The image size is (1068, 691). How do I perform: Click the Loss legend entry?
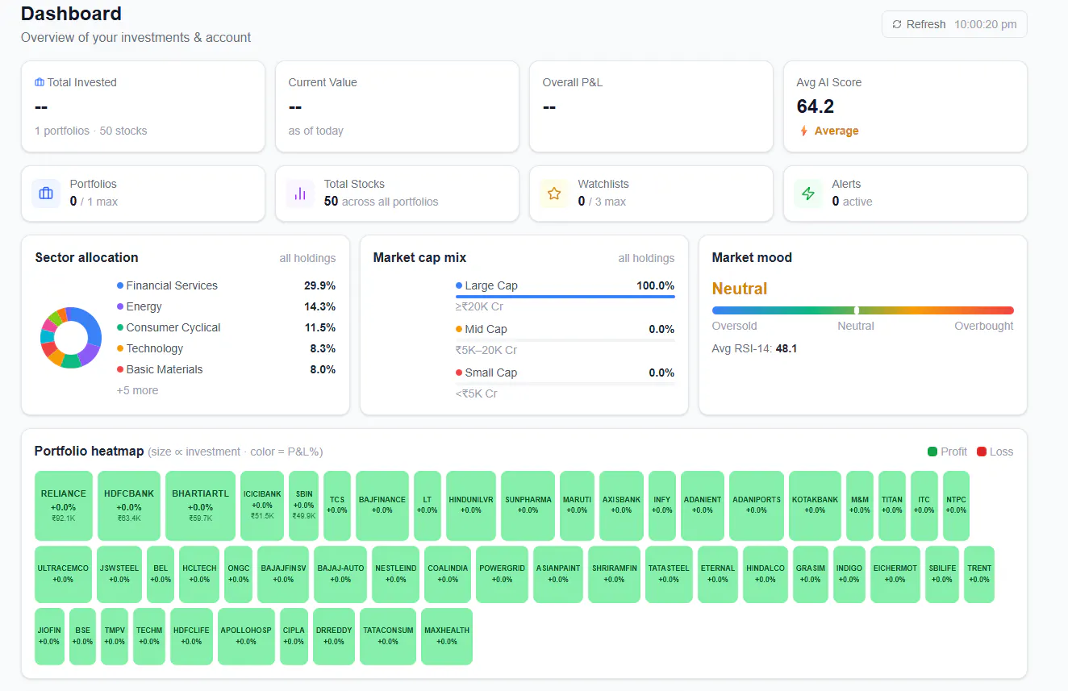click(995, 452)
